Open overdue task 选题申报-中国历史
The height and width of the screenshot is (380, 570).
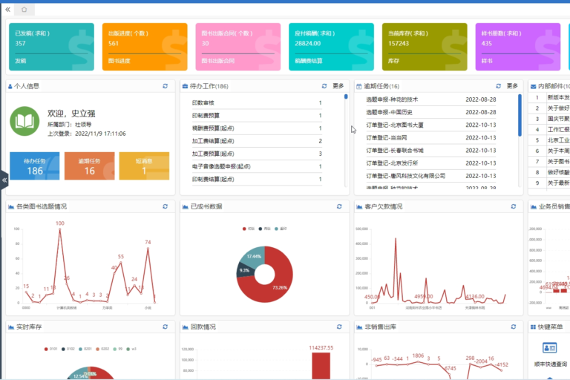[x=431, y=112]
